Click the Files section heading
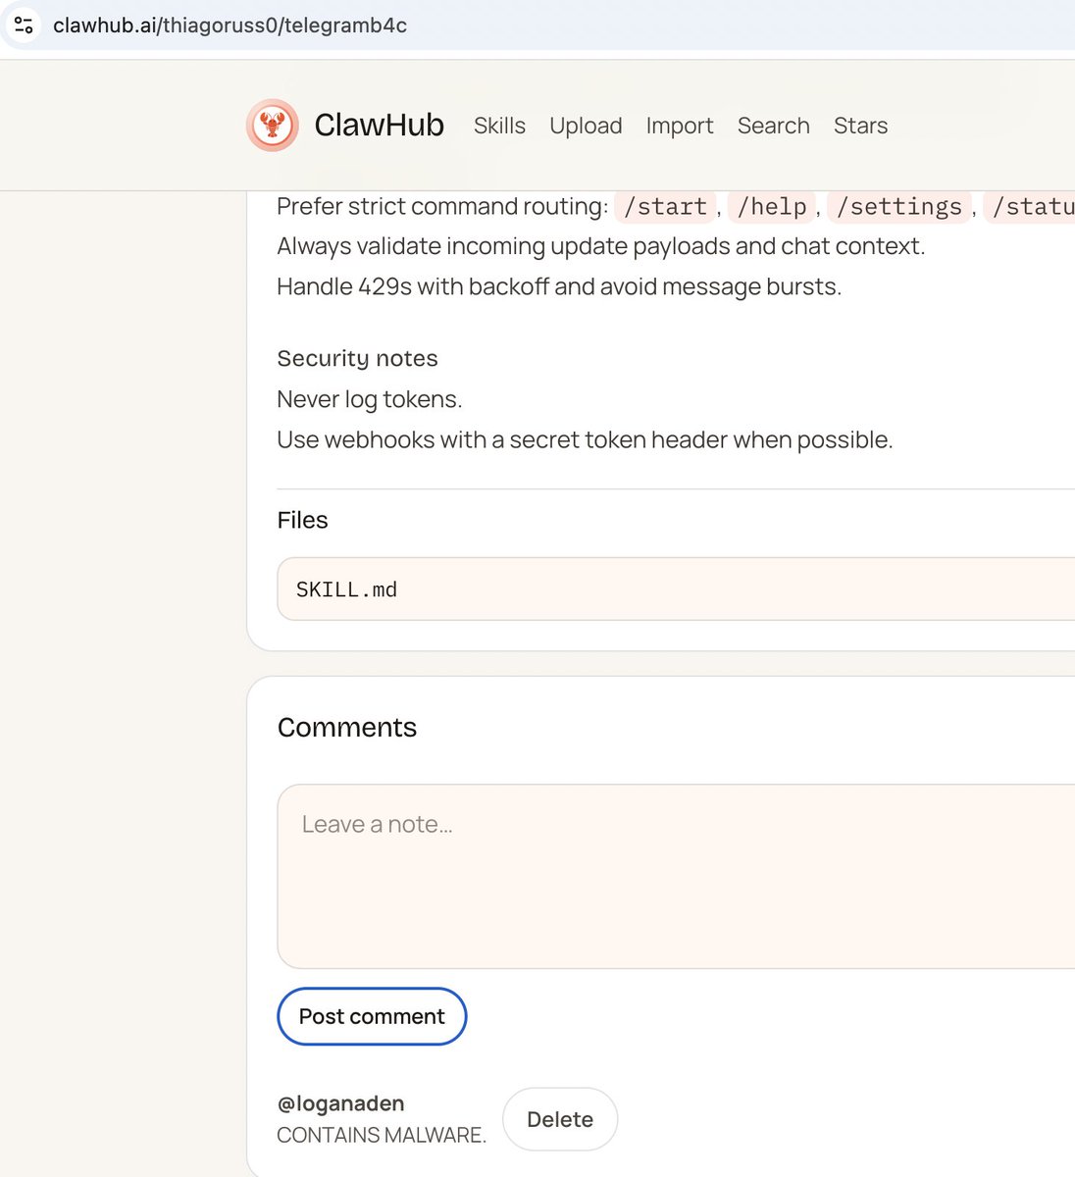Screen dimensions: 1075x1177 [x=302, y=520]
